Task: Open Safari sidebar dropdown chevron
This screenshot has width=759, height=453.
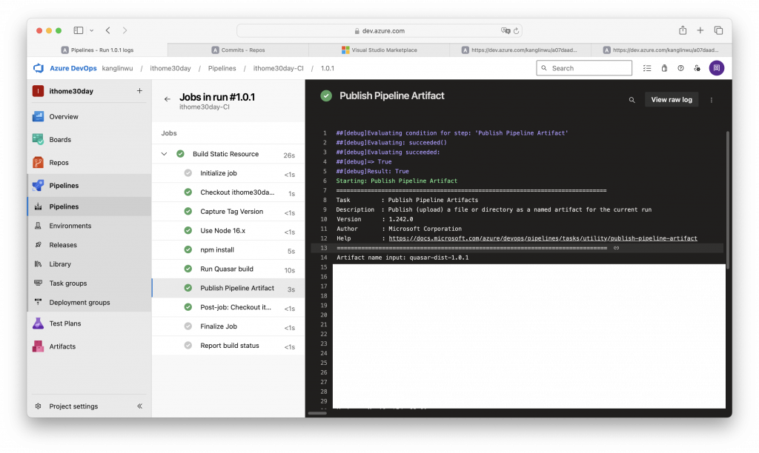Action: coord(91,30)
